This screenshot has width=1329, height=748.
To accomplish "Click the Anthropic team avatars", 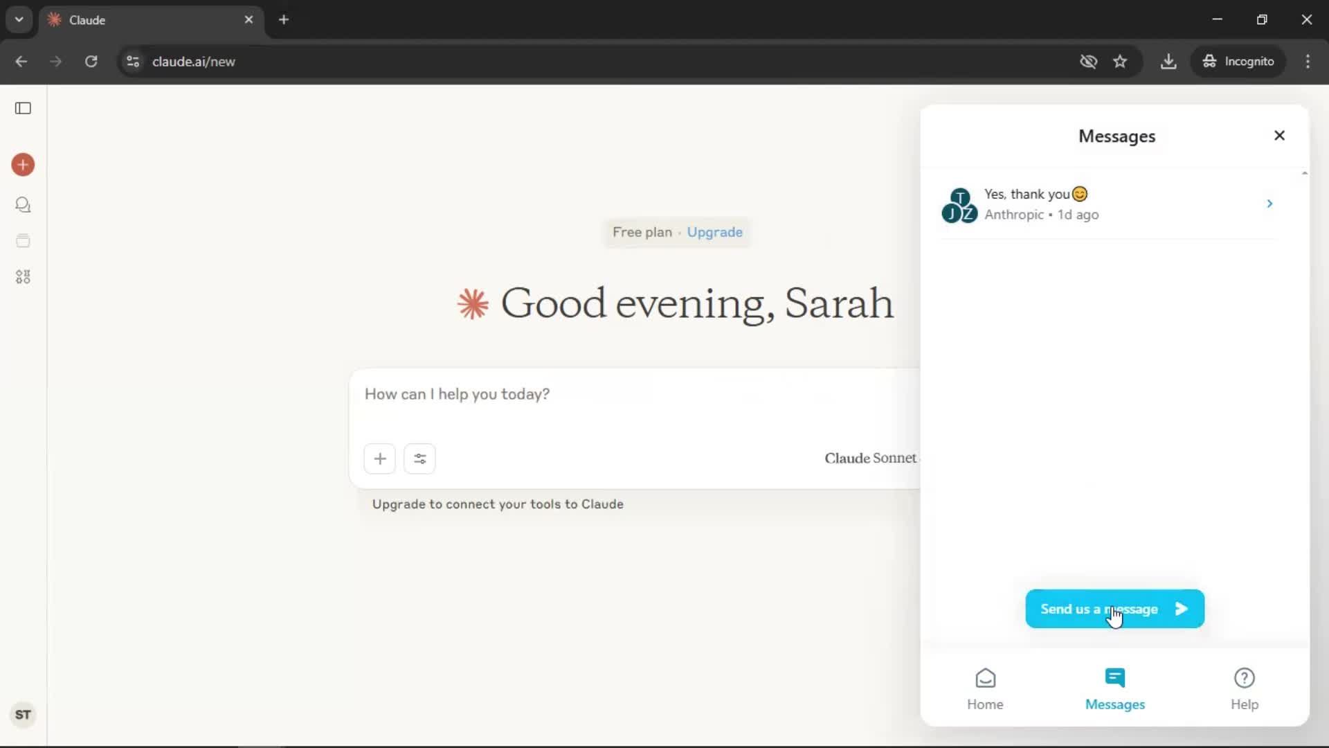I will tap(959, 205).
